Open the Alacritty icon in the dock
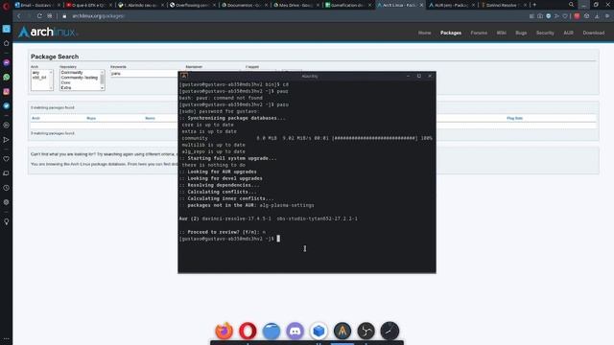614x345 pixels. (342, 331)
